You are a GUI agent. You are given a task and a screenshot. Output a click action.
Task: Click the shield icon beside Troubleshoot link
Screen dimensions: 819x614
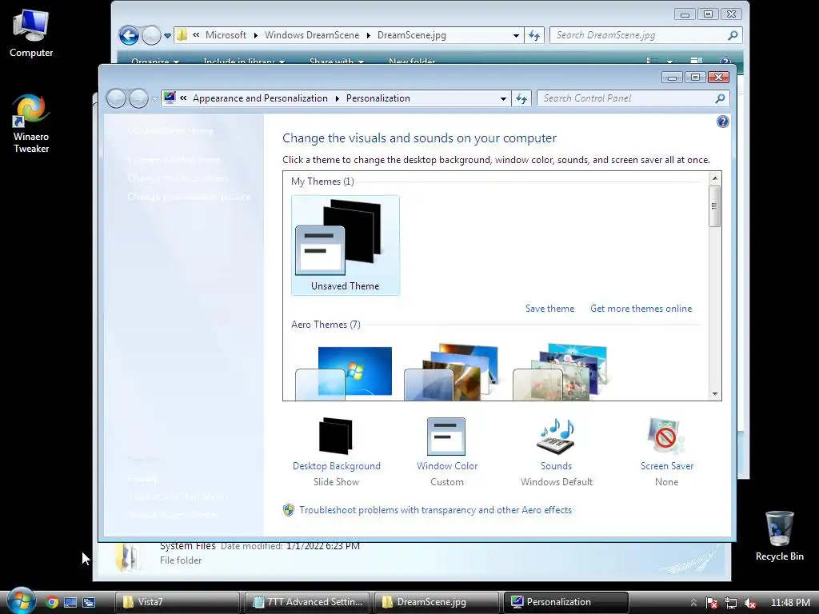pos(288,510)
